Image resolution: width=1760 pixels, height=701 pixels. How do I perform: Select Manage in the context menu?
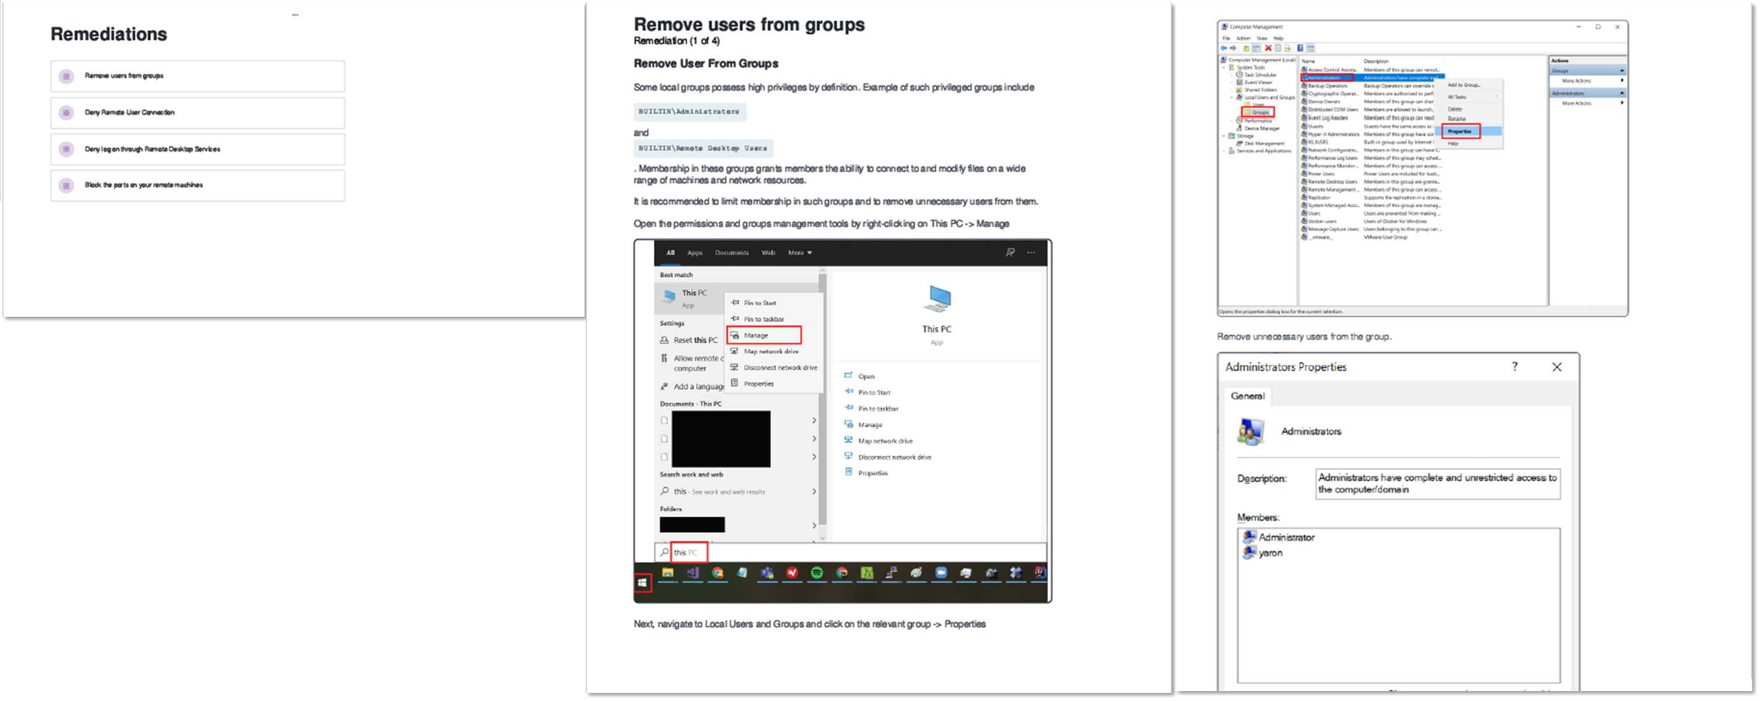click(755, 335)
